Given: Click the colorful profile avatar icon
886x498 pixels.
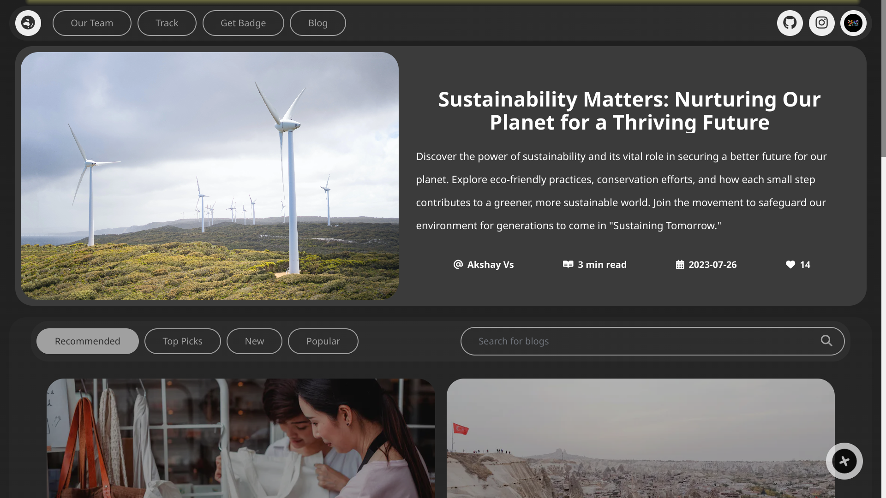Looking at the screenshot, I should click(x=853, y=23).
